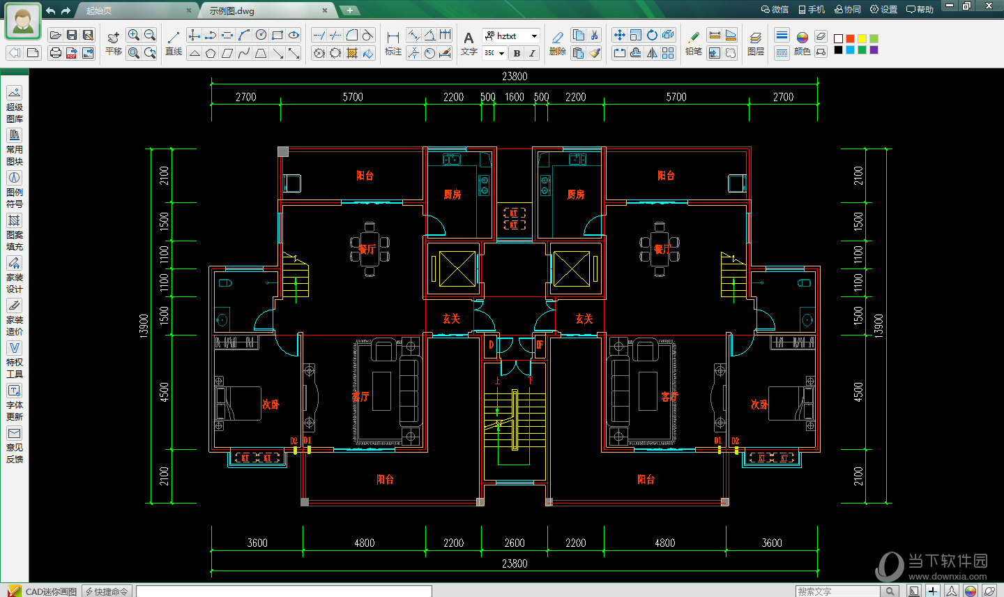The height and width of the screenshot is (597, 1004).
Task: Select the 直线 line tool
Action: (174, 43)
